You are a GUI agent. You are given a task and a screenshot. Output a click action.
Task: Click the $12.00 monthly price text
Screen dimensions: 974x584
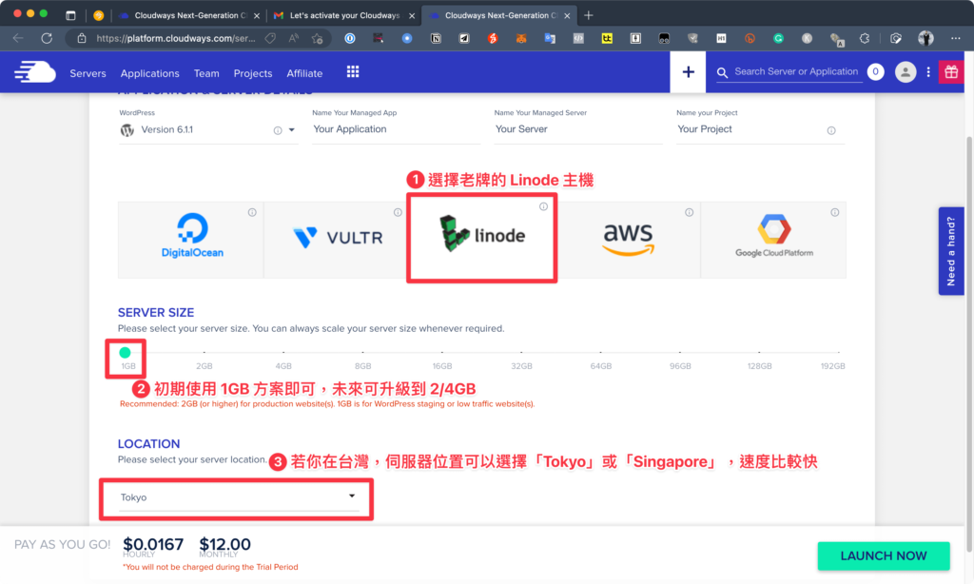[x=224, y=545]
